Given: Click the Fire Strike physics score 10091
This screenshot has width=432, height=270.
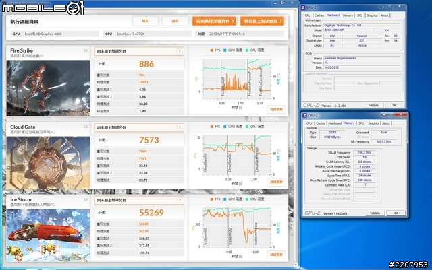Looking at the screenshot, I should (x=144, y=82).
